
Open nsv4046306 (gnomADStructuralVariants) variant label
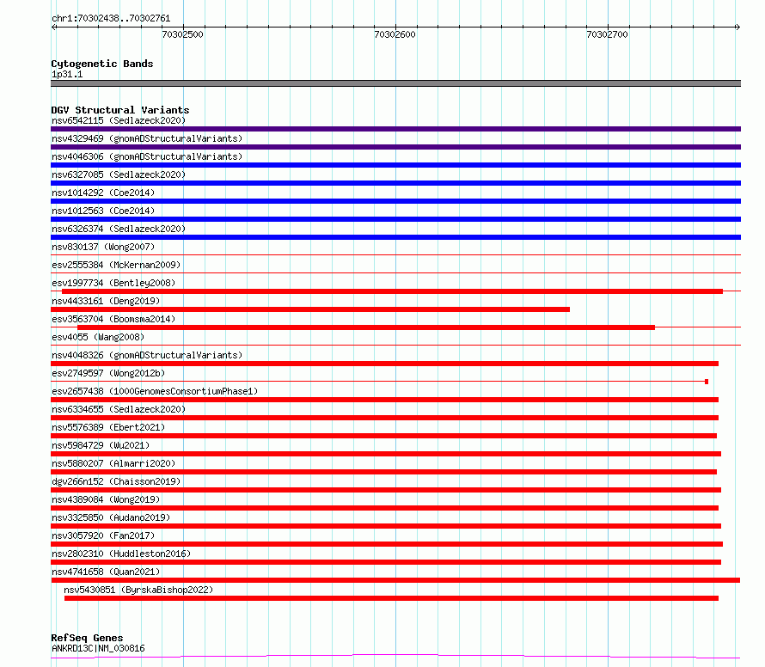[x=147, y=156]
